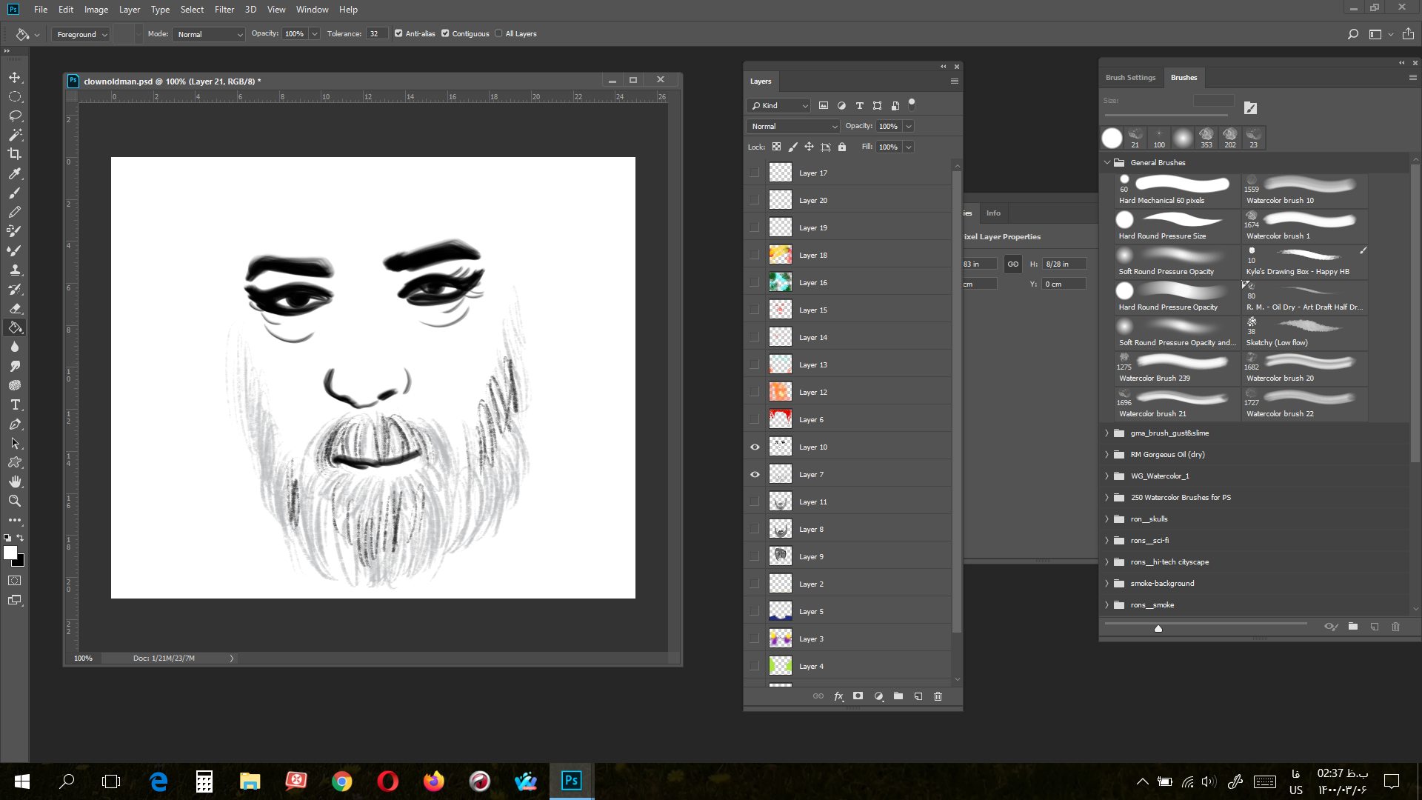Select the Elliptical Marquee tool

point(15,96)
